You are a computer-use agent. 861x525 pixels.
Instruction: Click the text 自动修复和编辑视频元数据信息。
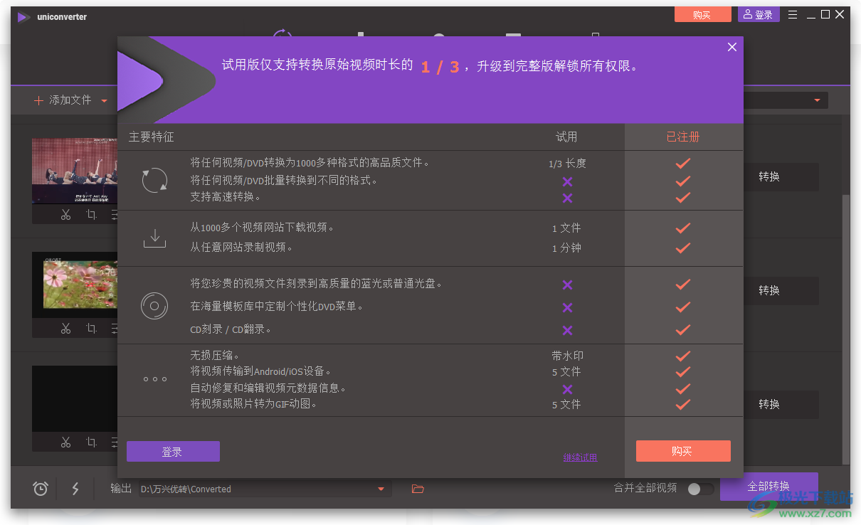268,388
